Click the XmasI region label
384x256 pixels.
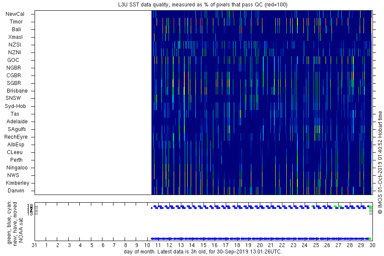pos(15,37)
